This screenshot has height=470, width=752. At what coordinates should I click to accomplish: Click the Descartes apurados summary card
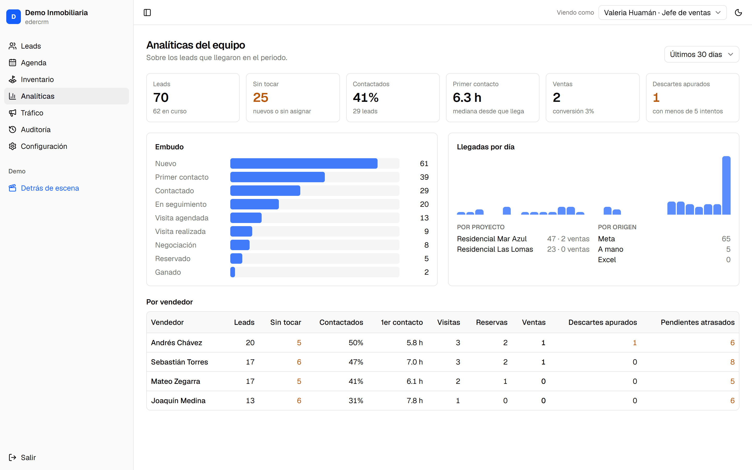[x=692, y=98]
